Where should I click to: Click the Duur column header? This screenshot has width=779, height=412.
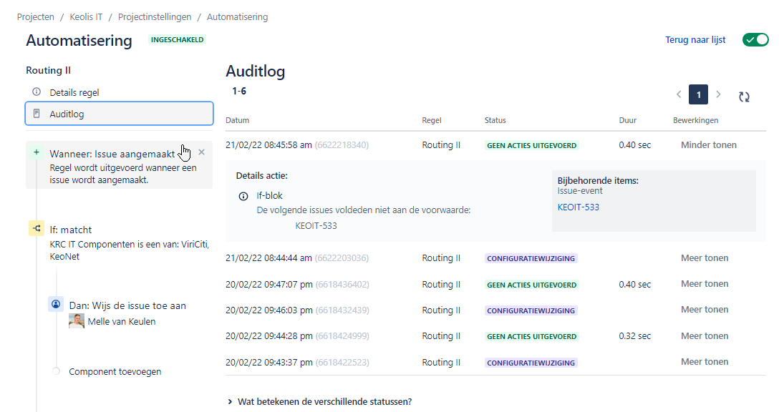627,120
